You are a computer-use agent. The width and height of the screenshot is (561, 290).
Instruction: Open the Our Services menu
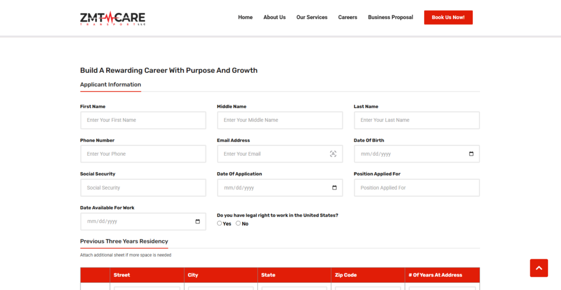pos(312,18)
